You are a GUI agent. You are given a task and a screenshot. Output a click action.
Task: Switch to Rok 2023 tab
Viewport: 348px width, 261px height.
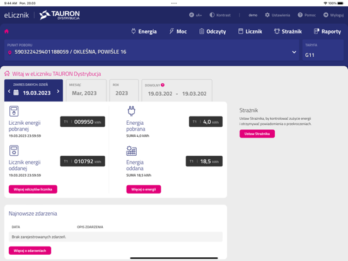(x=124, y=91)
